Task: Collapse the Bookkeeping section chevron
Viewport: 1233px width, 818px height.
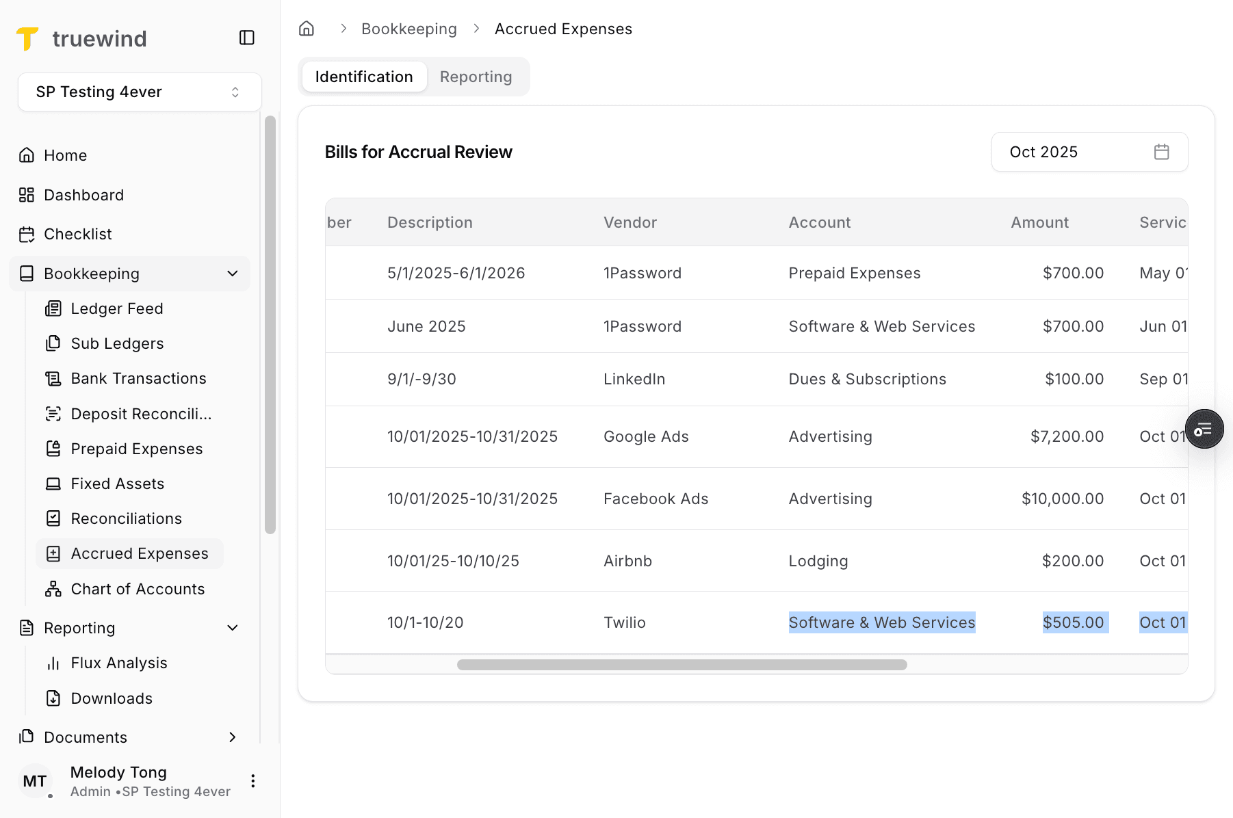Action: tap(233, 274)
